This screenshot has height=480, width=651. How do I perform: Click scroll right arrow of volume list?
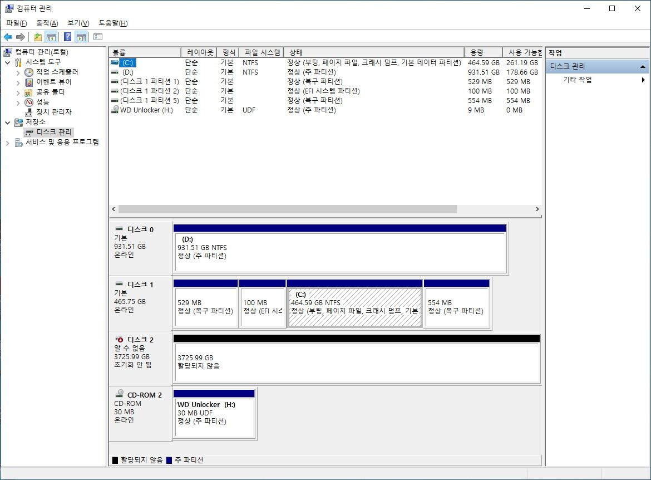click(537, 209)
